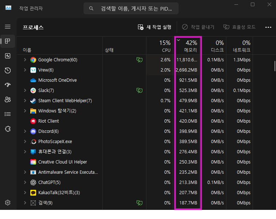Expand the Slack(7) process group
Screen dimensions: 276x219
coord(25,91)
